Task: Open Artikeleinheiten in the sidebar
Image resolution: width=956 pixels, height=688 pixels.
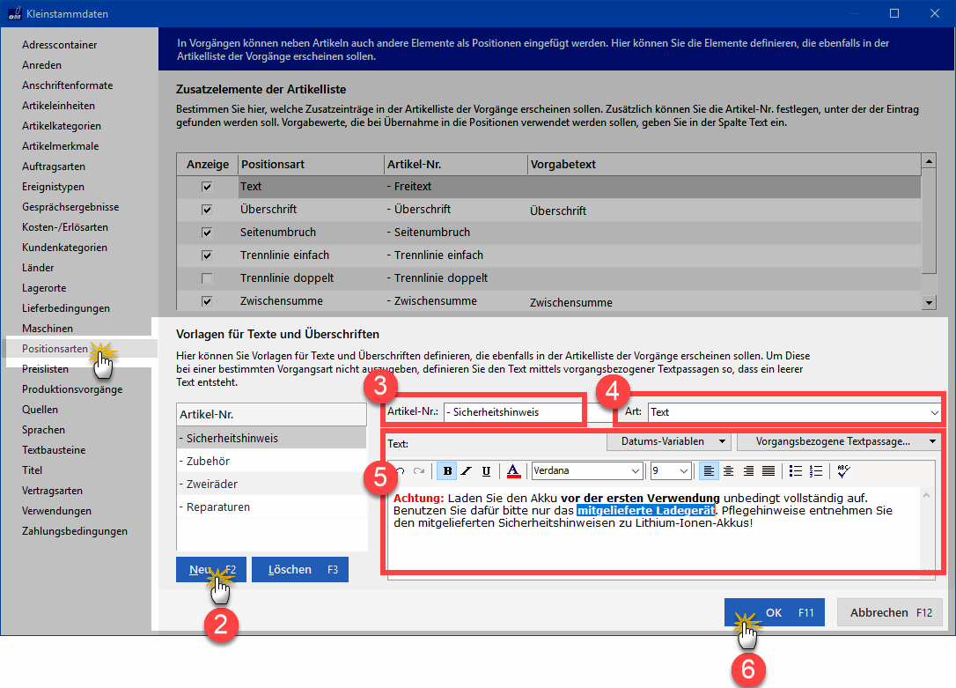Action: 58,106
